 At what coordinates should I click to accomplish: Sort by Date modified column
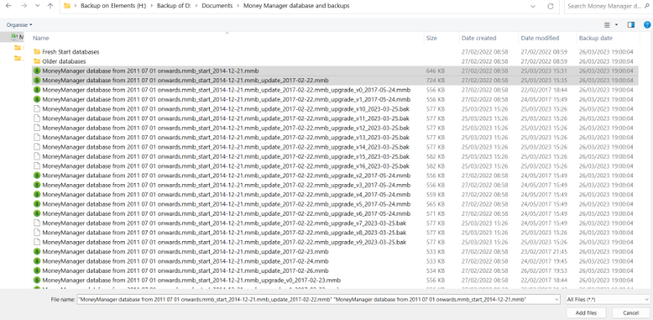[x=540, y=37]
